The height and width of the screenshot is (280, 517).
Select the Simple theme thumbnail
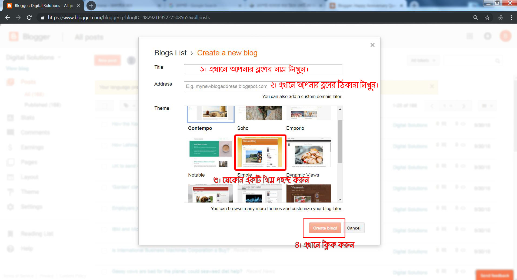pos(260,153)
